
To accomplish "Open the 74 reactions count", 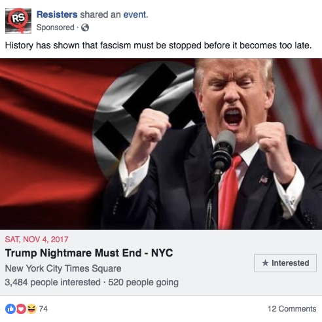I will [43, 309].
